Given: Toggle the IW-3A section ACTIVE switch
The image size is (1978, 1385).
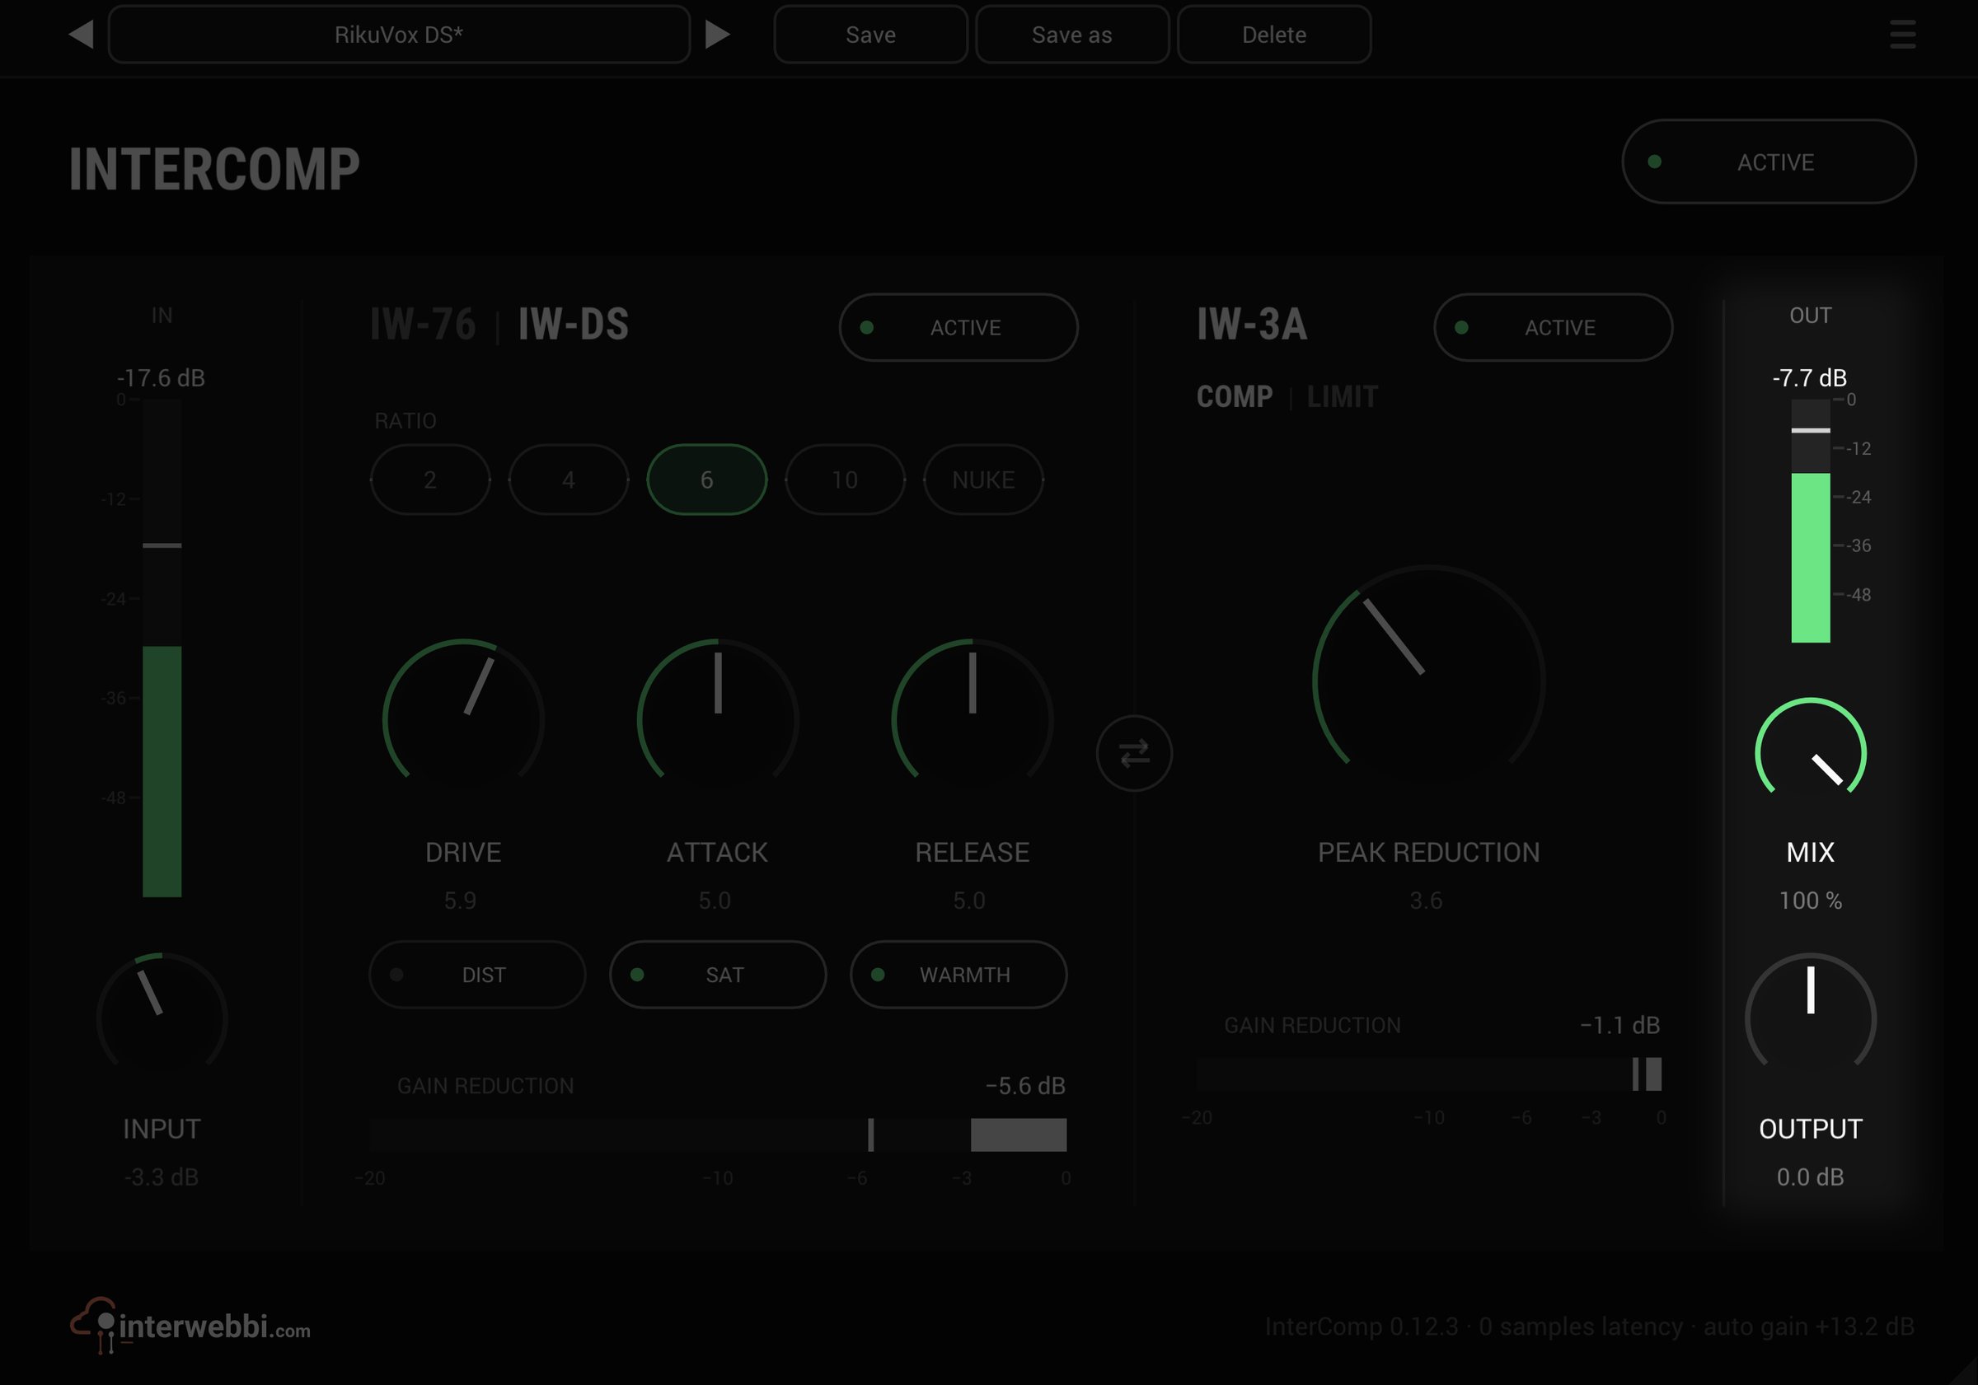Looking at the screenshot, I should click(x=1553, y=327).
